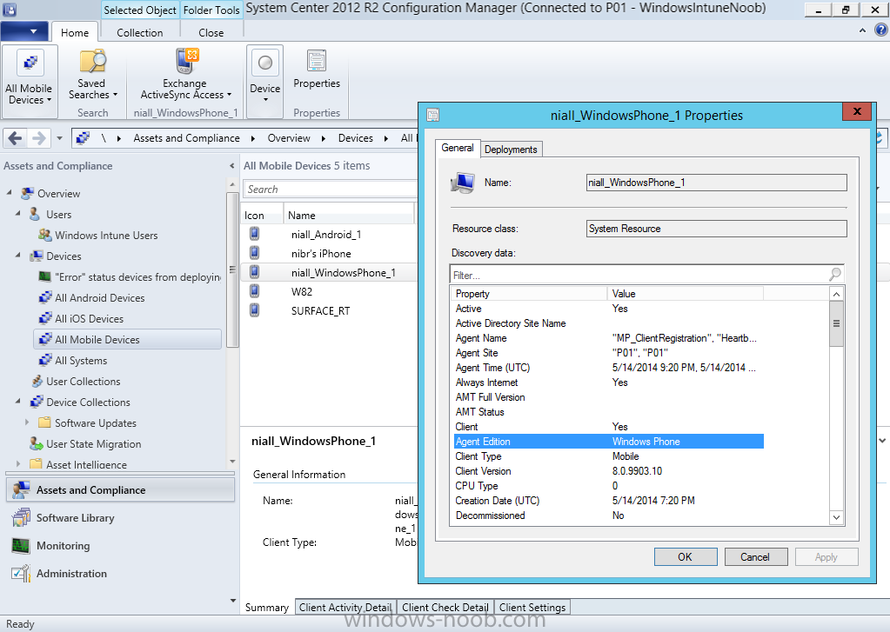Click the Name field in Properties dialog

[x=716, y=183]
